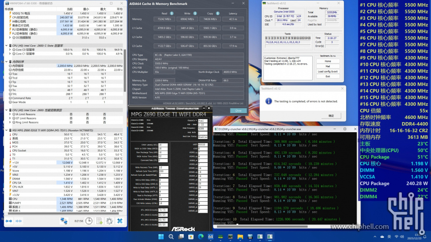Open Microsoft Store on the taskbar

191,237
